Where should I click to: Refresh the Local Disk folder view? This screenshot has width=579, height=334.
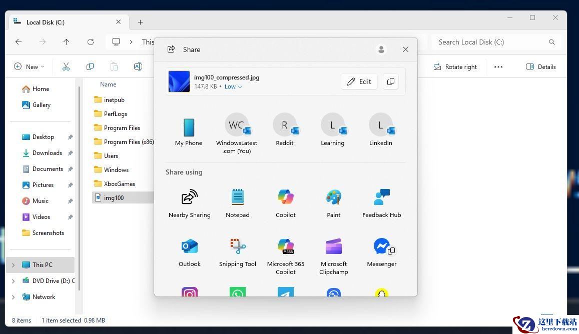[91, 42]
